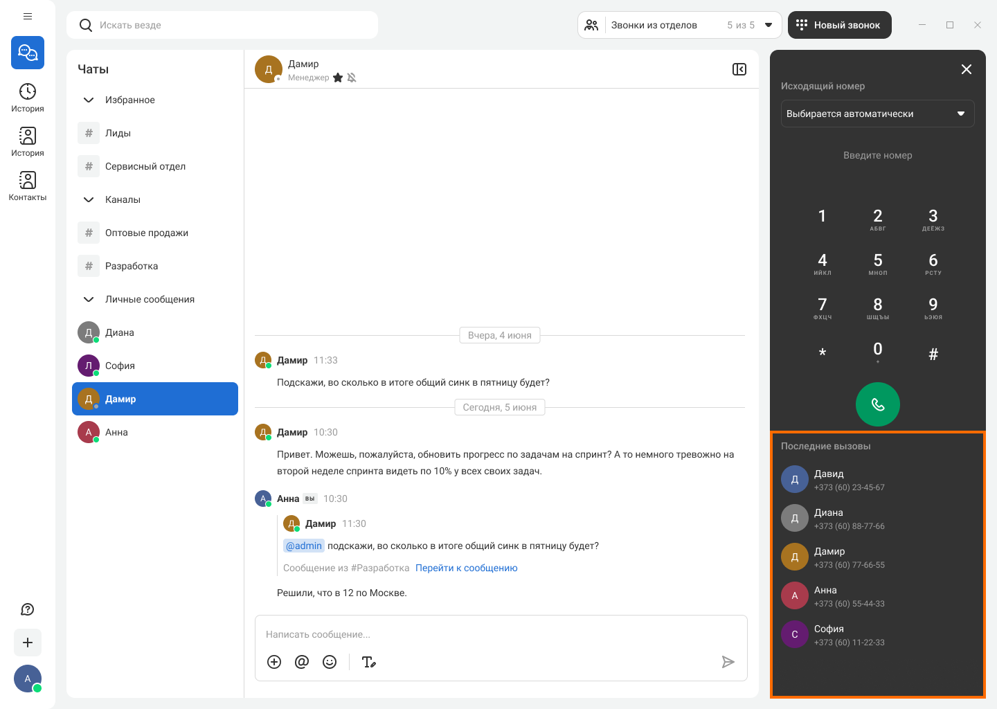
Task: Open the hamburger menu
Action: click(x=28, y=17)
